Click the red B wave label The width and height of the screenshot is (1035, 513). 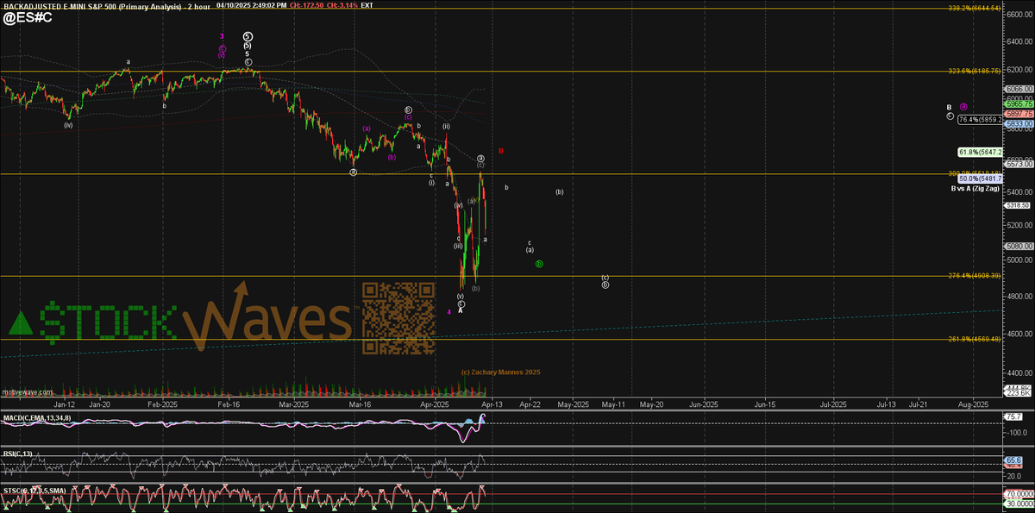point(500,151)
